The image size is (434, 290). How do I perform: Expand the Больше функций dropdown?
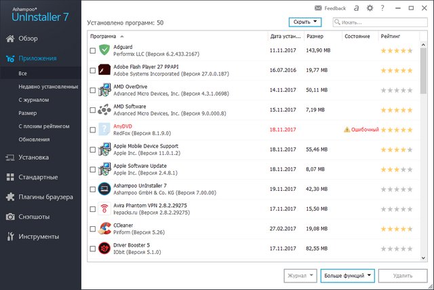click(x=347, y=275)
